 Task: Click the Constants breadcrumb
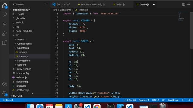point(65,10)
